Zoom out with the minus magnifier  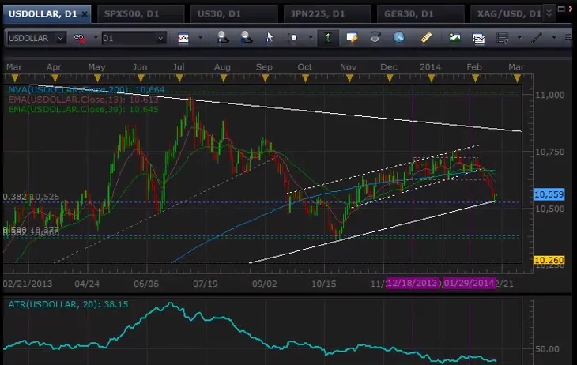[x=246, y=38]
